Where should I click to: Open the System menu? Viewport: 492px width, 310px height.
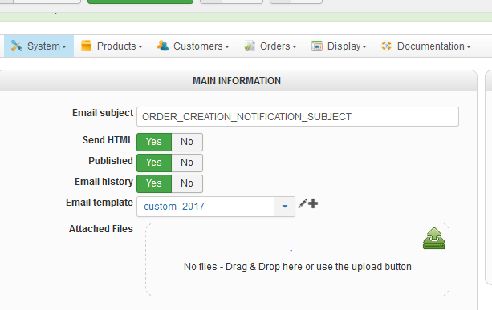[x=39, y=46]
